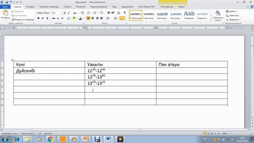Click the table move handle
Image resolution: width=254 pixels, height=143 pixels.
point(12,60)
